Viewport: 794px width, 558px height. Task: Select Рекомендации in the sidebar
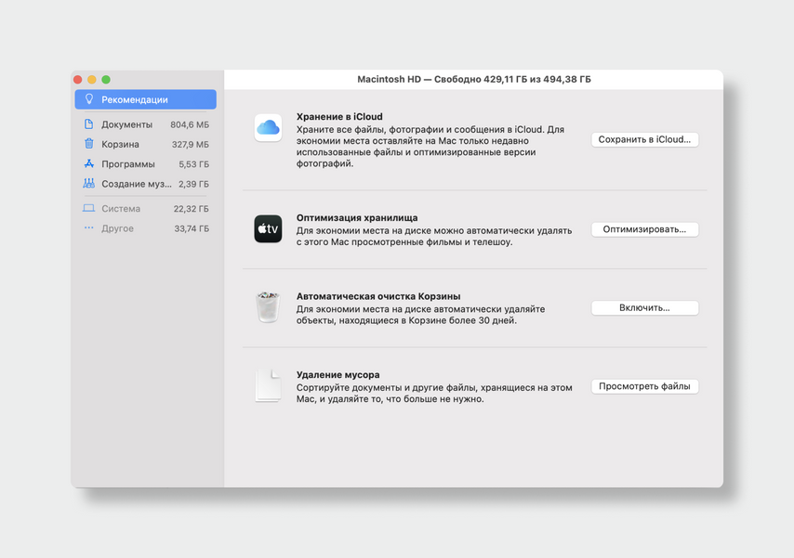click(145, 99)
